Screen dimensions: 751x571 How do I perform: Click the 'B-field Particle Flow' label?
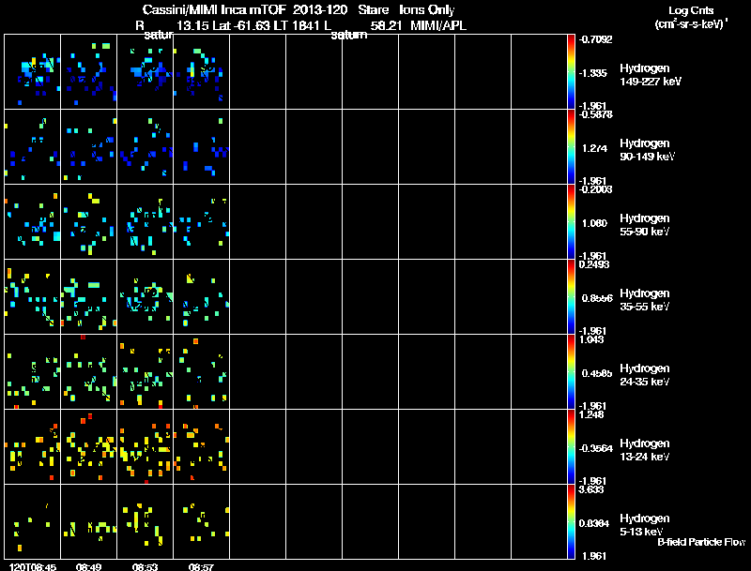click(701, 542)
